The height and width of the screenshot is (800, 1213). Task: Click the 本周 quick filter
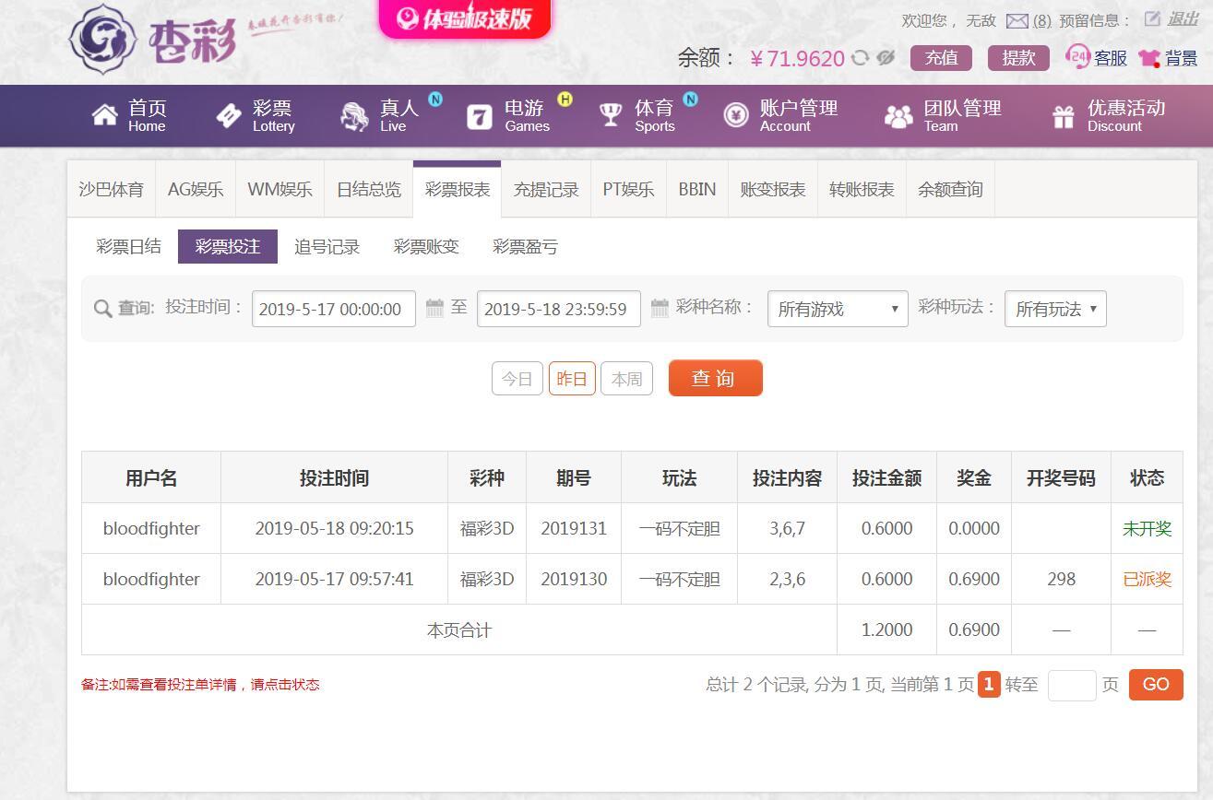(626, 379)
